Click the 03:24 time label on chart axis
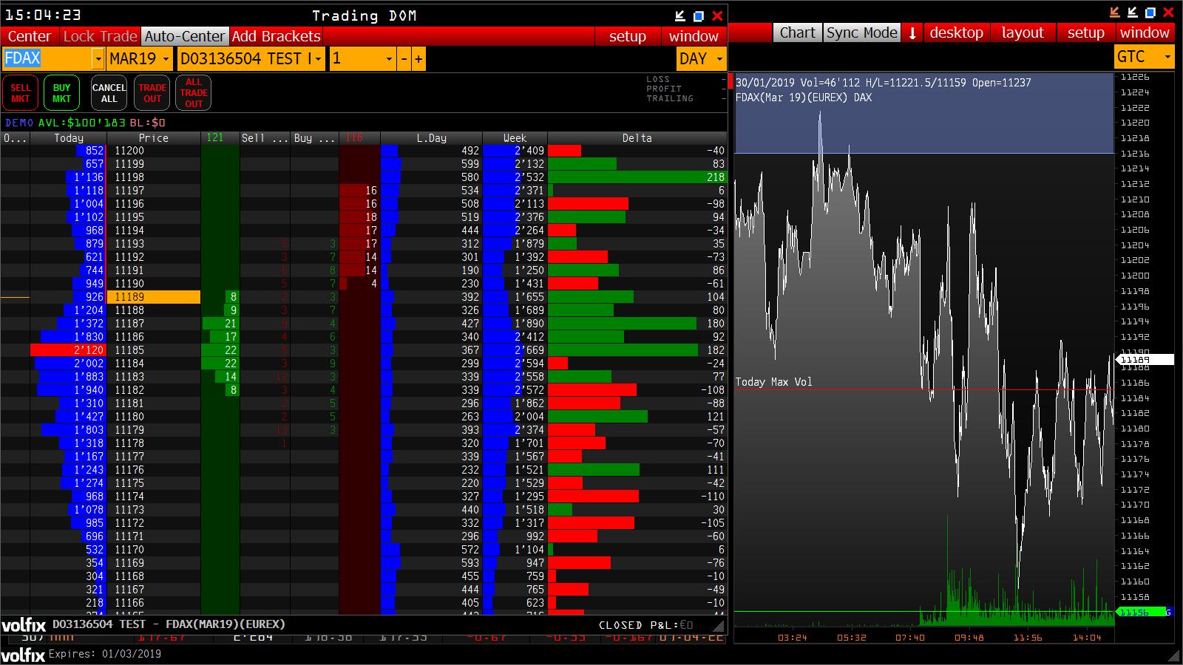This screenshot has width=1183, height=665. (x=793, y=638)
